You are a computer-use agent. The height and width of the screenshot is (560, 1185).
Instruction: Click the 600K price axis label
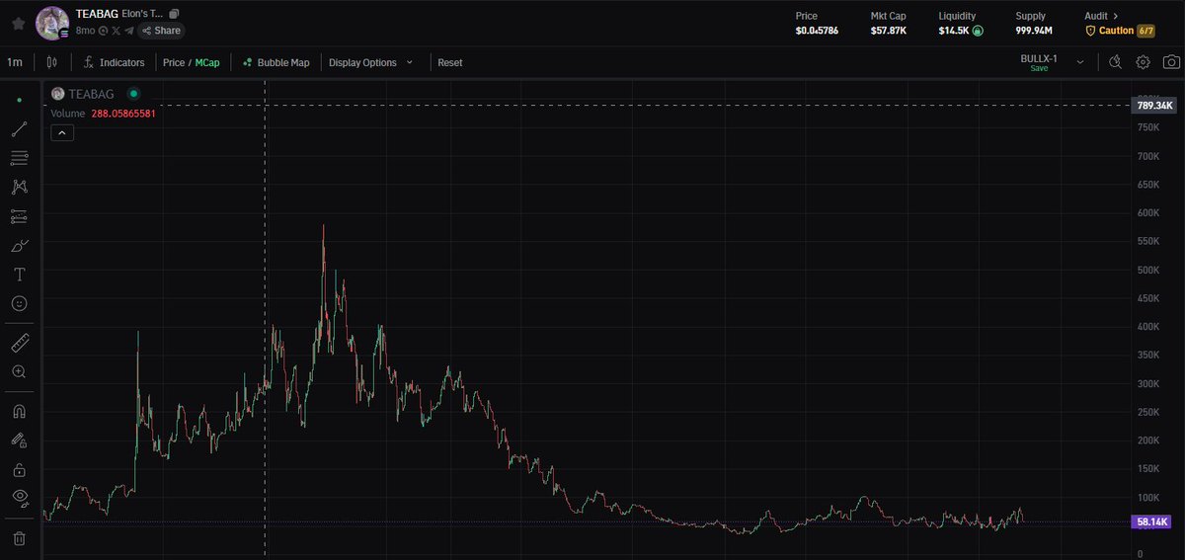tap(1146, 212)
